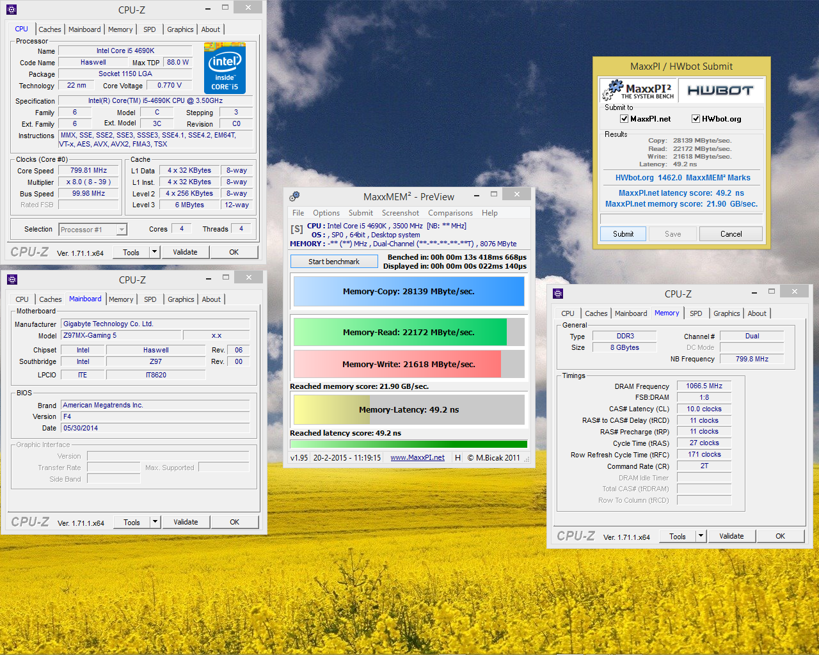
Task: Click Cancel in MaxxPI / HWbot dialog
Action: point(731,234)
